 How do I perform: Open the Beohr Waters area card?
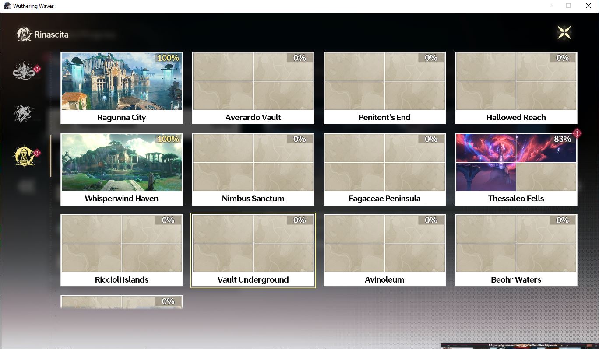pyautogui.click(x=516, y=250)
